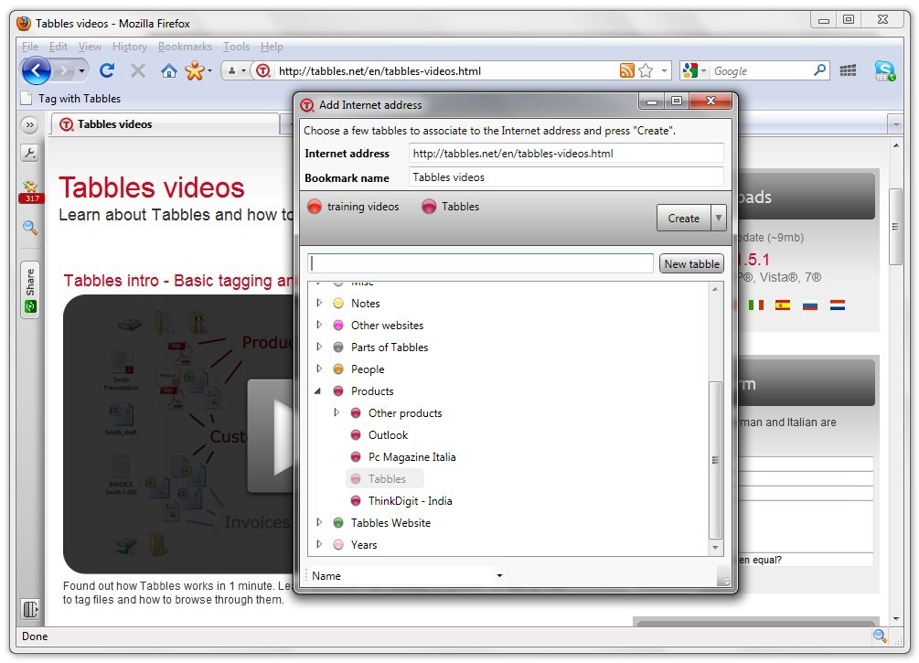The image size is (919, 663).
Task: Select the Russian flag language
Action: point(810,305)
